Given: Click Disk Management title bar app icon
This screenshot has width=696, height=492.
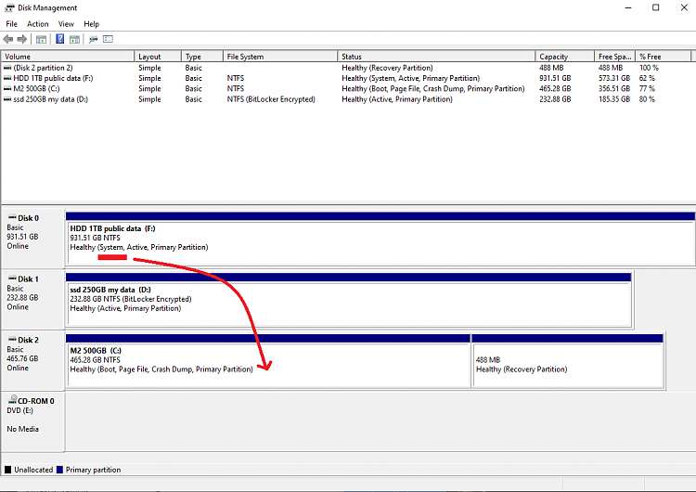Looking at the screenshot, I should pyautogui.click(x=9, y=7).
